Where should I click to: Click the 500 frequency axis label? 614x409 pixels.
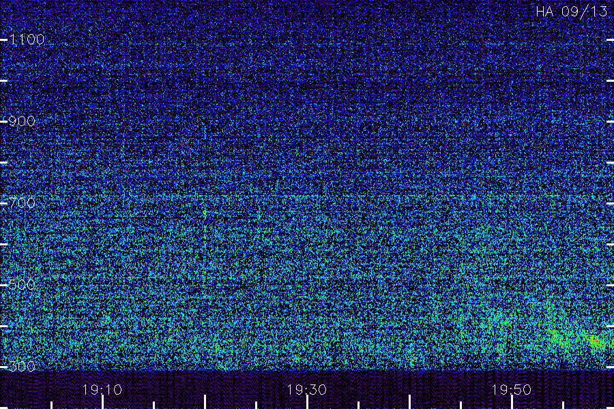[22, 284]
